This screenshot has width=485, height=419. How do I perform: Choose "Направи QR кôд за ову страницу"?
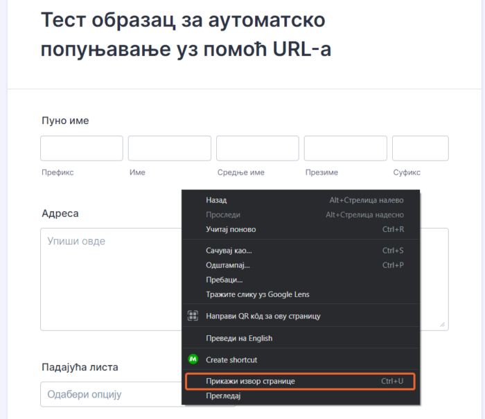pos(263,316)
